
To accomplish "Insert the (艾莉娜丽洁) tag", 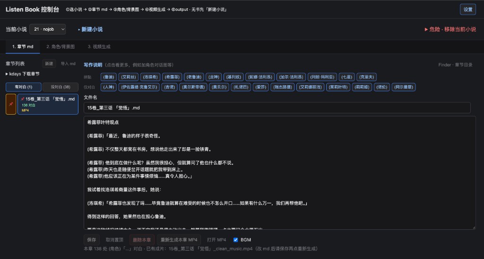I will pos(310,87).
